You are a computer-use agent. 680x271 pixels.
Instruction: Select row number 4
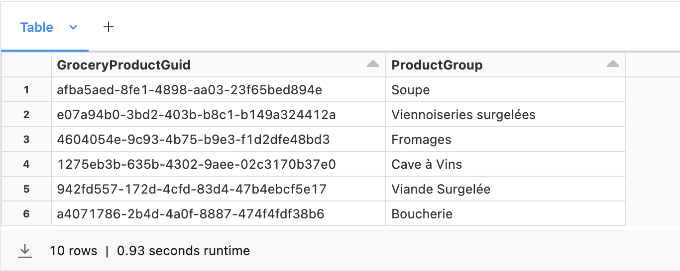coord(26,164)
